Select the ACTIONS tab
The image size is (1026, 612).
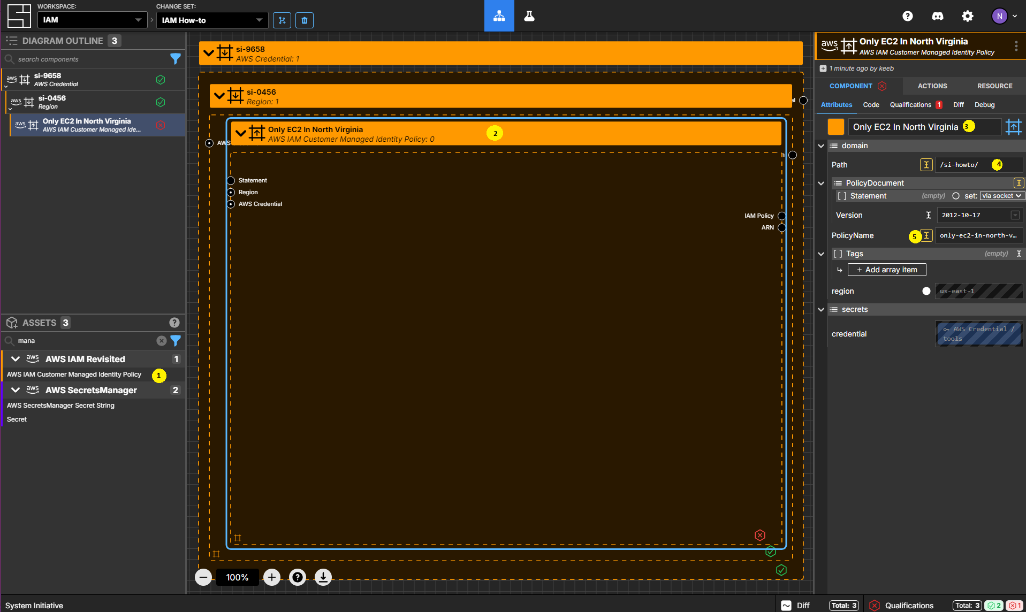[x=932, y=86]
